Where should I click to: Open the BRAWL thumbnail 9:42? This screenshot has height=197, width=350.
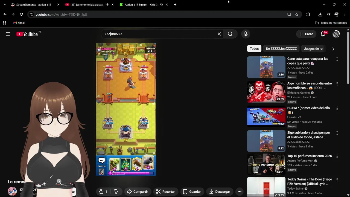point(266,116)
